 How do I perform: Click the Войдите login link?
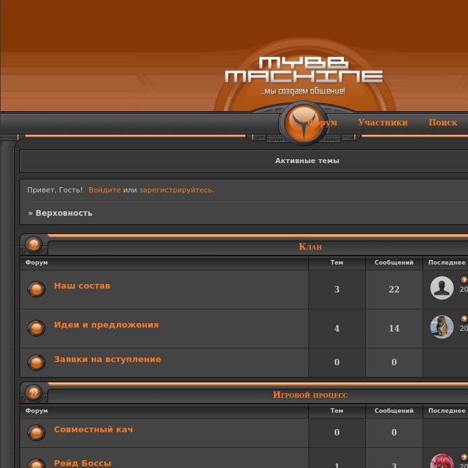pos(105,190)
